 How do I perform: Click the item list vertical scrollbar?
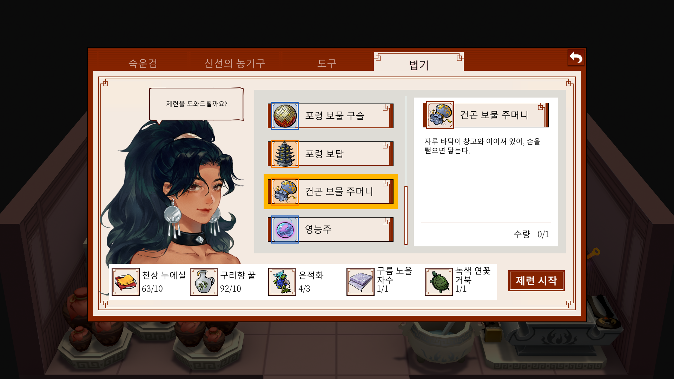tap(406, 215)
